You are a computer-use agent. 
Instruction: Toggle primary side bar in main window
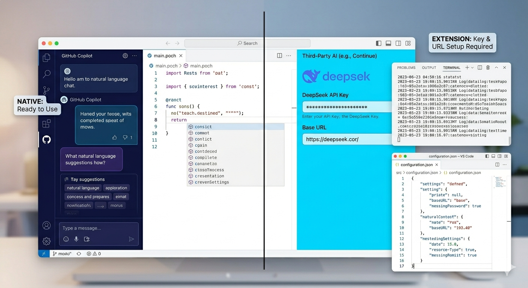pyautogui.click(x=379, y=43)
